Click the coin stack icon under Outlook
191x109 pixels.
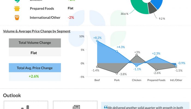tap(26, 107)
